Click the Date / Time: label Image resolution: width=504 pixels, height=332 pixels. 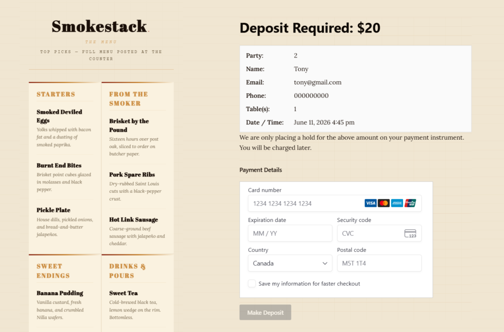(265, 122)
